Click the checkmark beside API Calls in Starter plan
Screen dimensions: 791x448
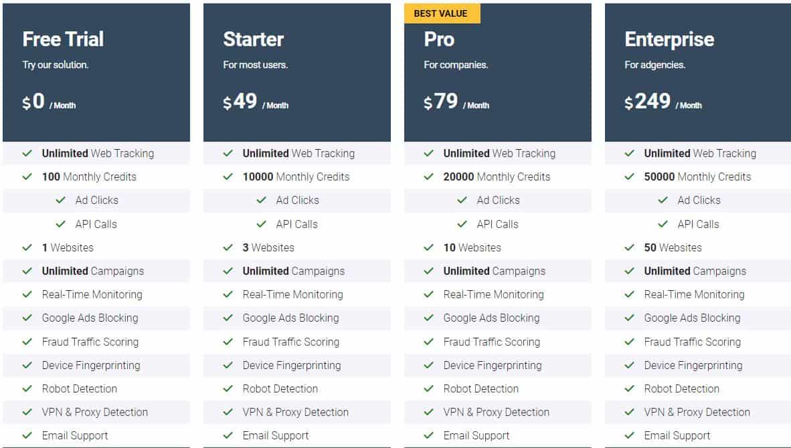pos(261,224)
